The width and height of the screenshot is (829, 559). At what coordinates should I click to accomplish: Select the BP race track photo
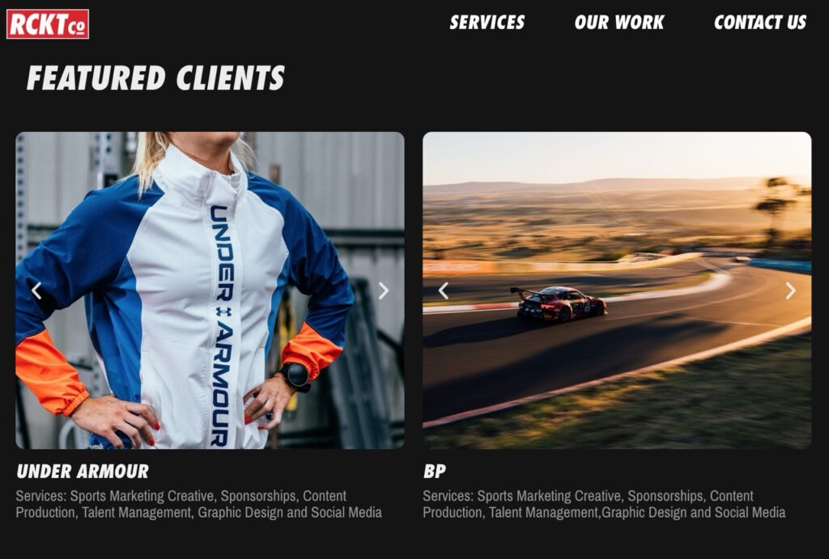[x=617, y=290]
